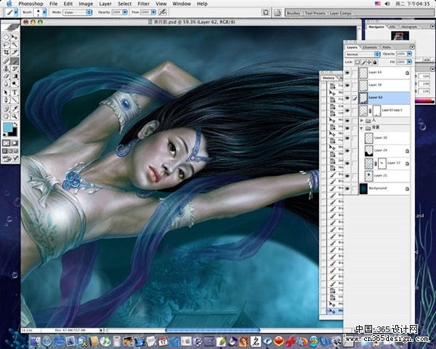
Task: Select the Layer 30 thumbnail
Action: 368,138
